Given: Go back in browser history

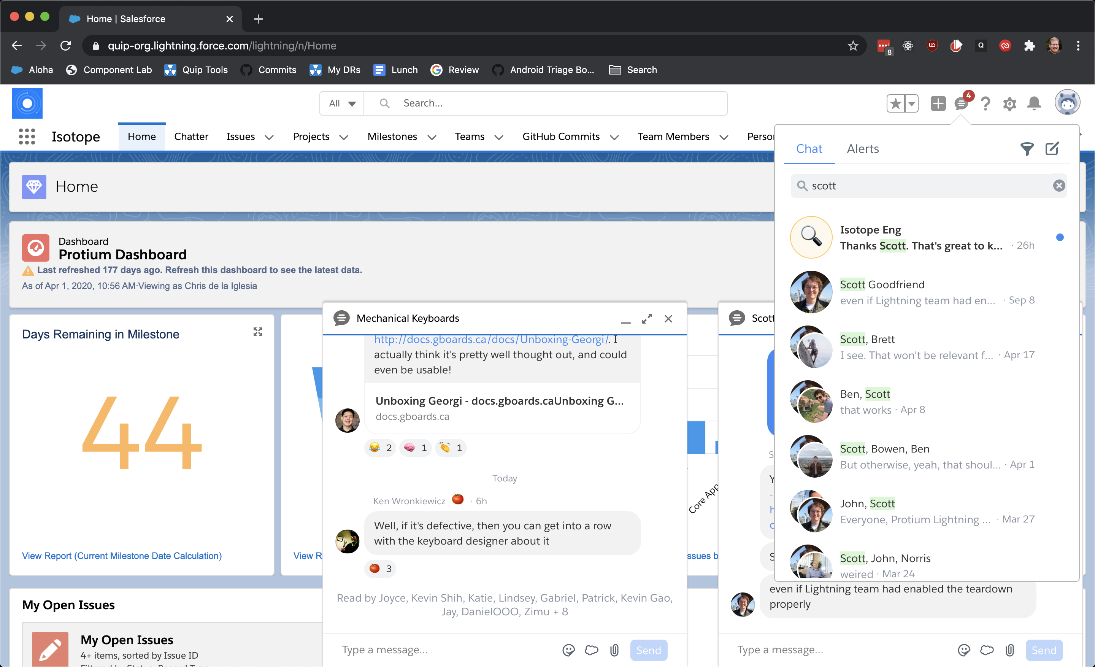Looking at the screenshot, I should (17, 45).
